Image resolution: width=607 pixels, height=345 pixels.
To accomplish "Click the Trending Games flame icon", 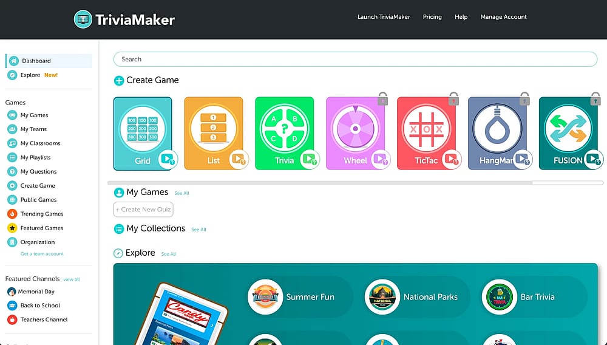I will [12, 214].
